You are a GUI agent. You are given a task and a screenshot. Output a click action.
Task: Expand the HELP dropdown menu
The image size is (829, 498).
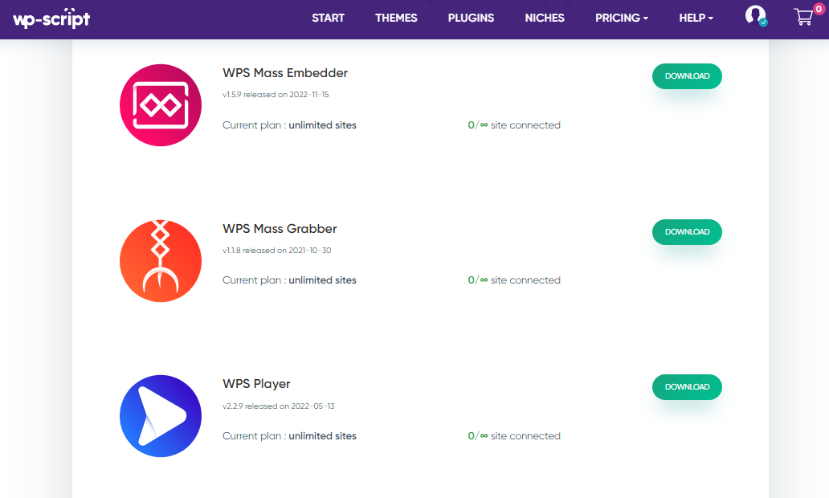[696, 18]
